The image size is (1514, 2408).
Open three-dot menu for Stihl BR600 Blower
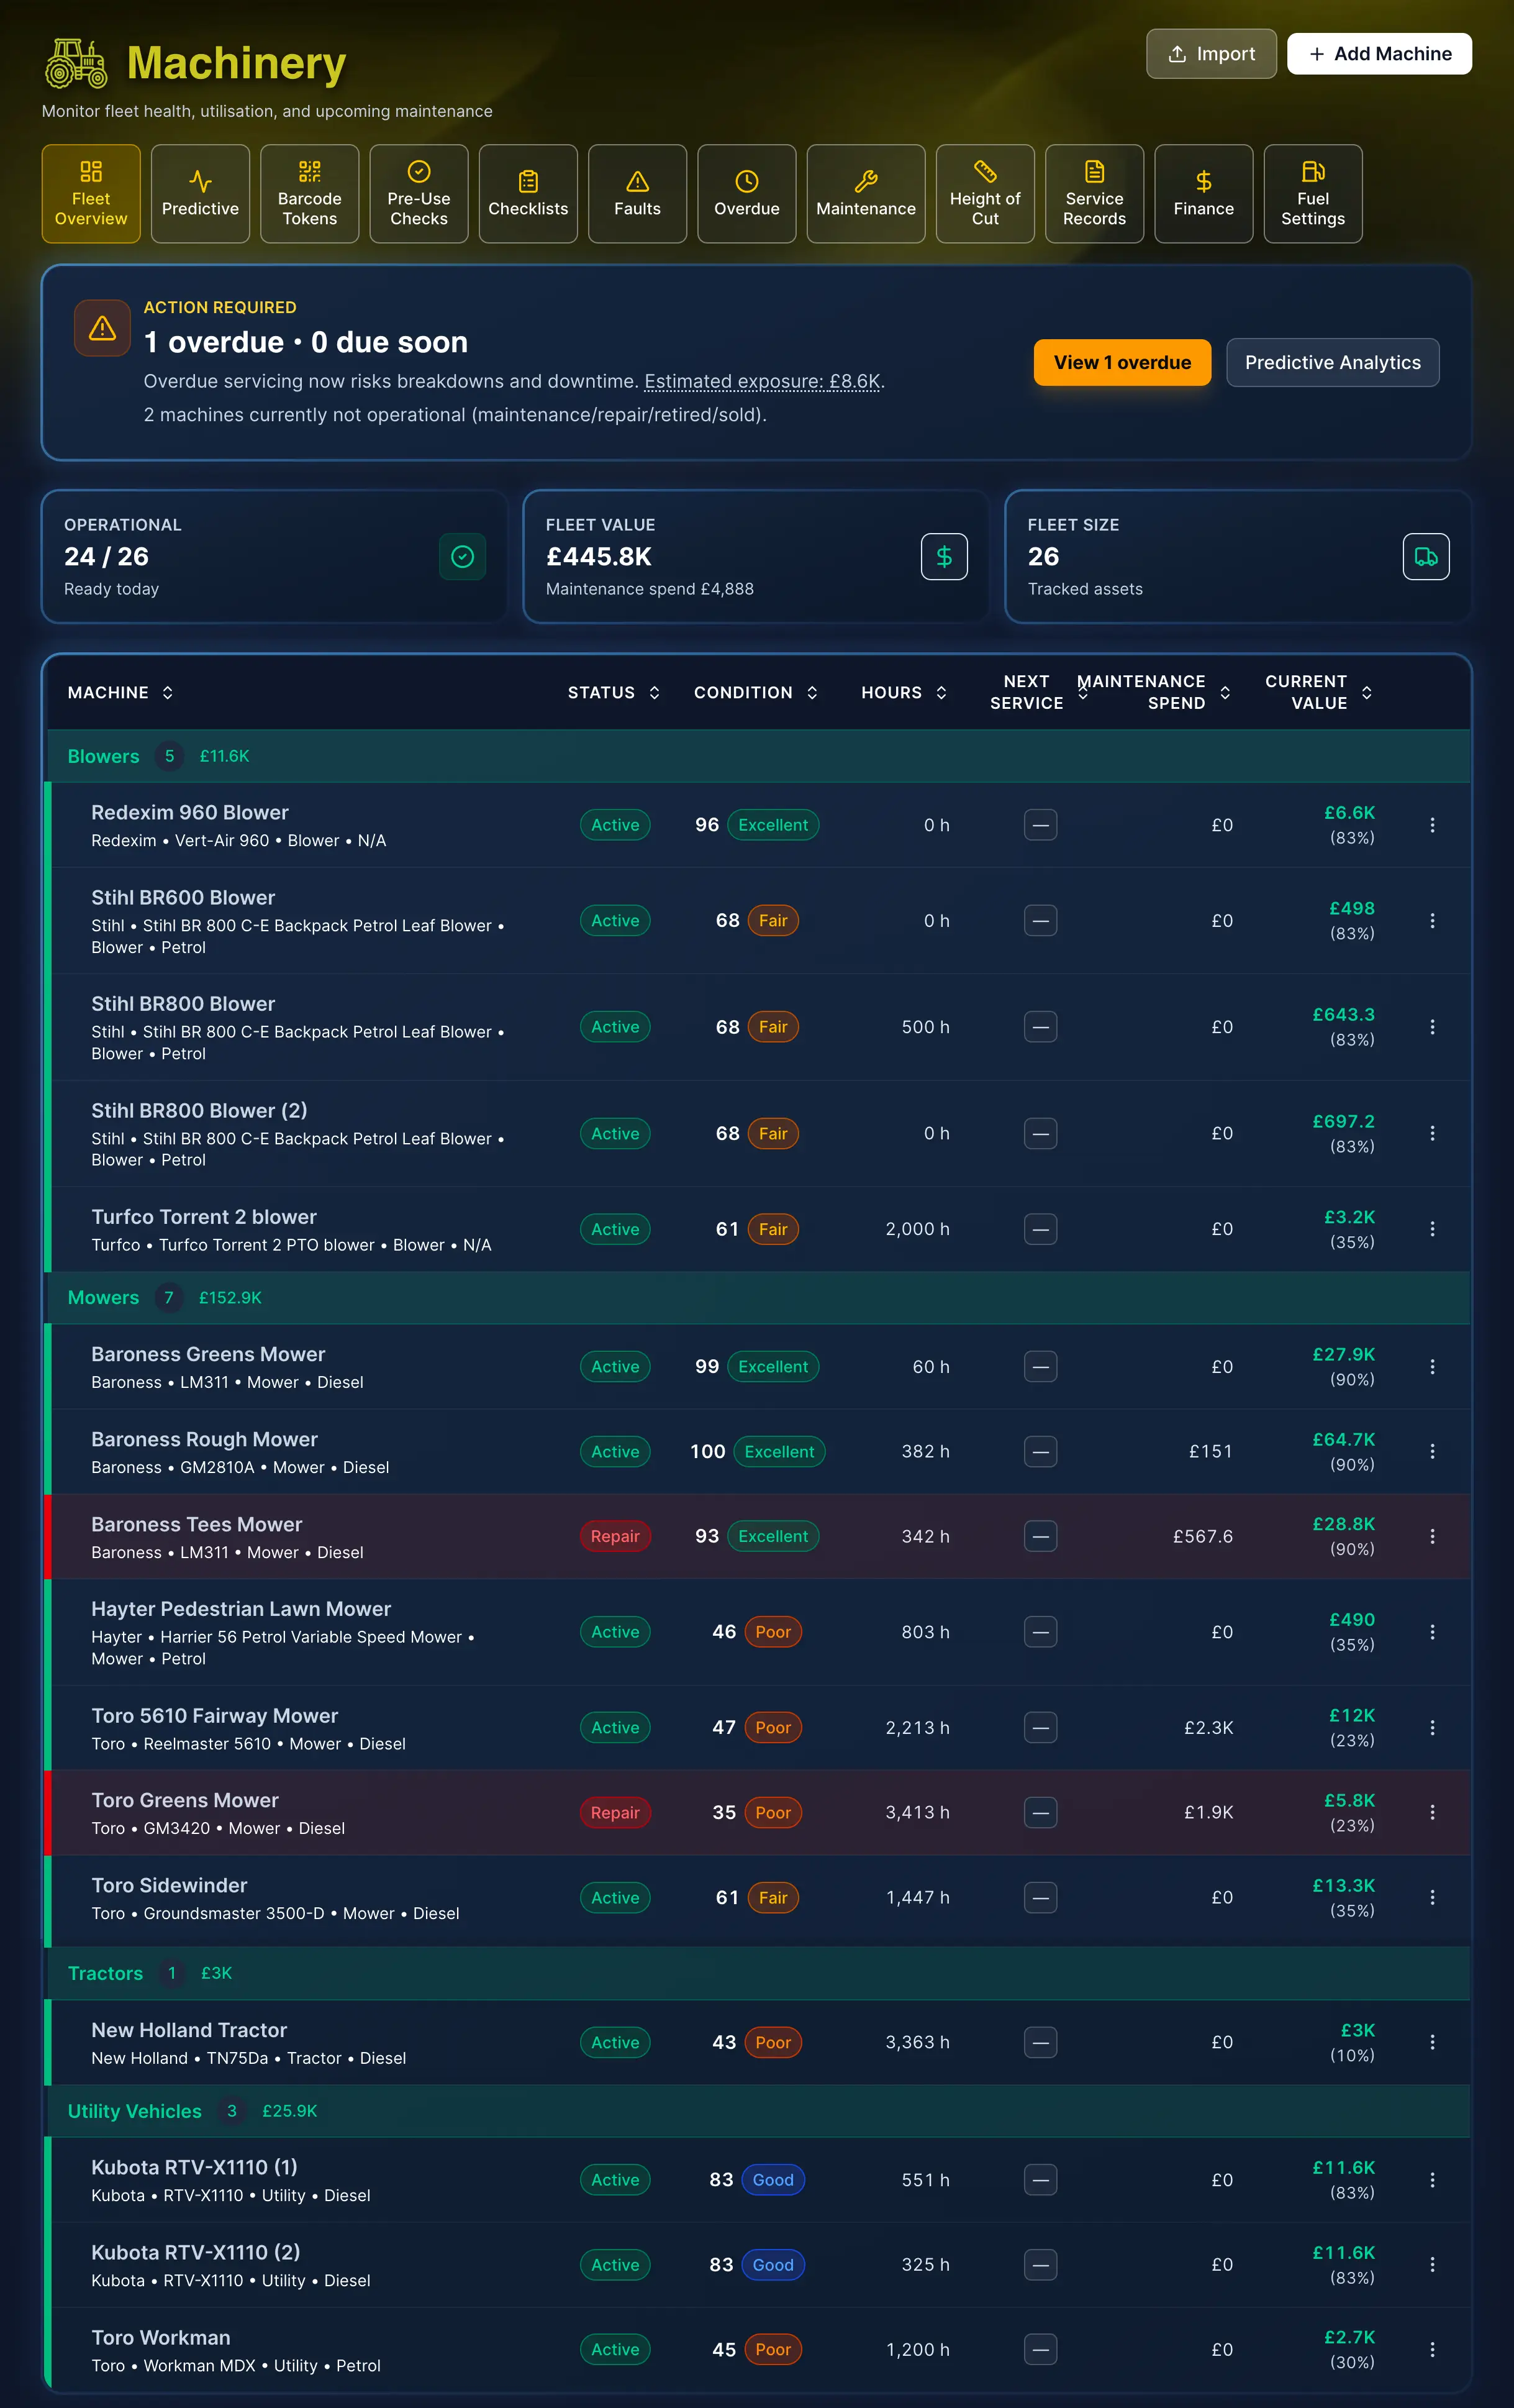(x=1432, y=921)
